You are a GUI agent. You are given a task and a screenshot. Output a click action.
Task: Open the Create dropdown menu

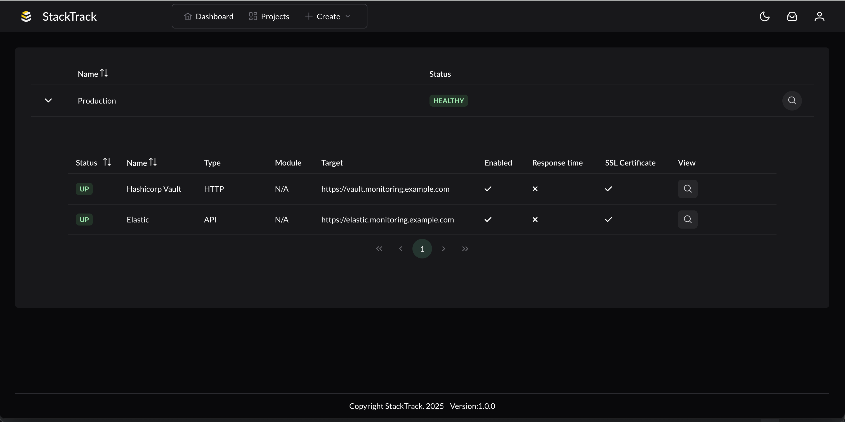tap(327, 16)
